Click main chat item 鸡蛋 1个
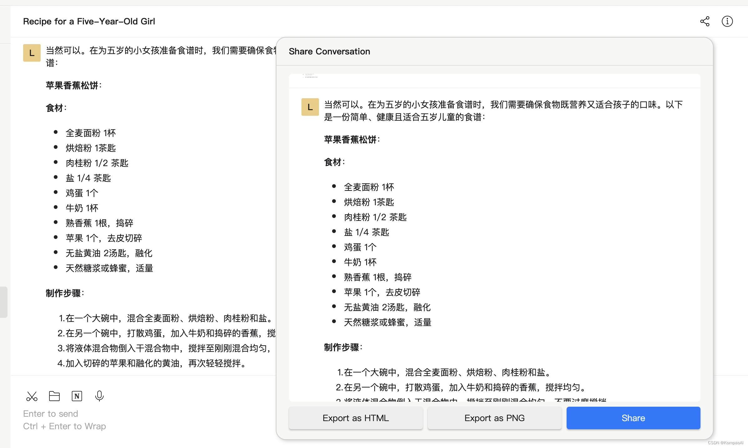748x448 pixels. click(x=82, y=193)
